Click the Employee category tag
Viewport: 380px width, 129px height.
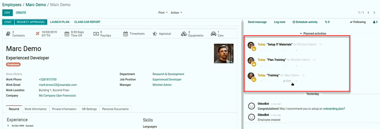pyautogui.click(x=13, y=64)
